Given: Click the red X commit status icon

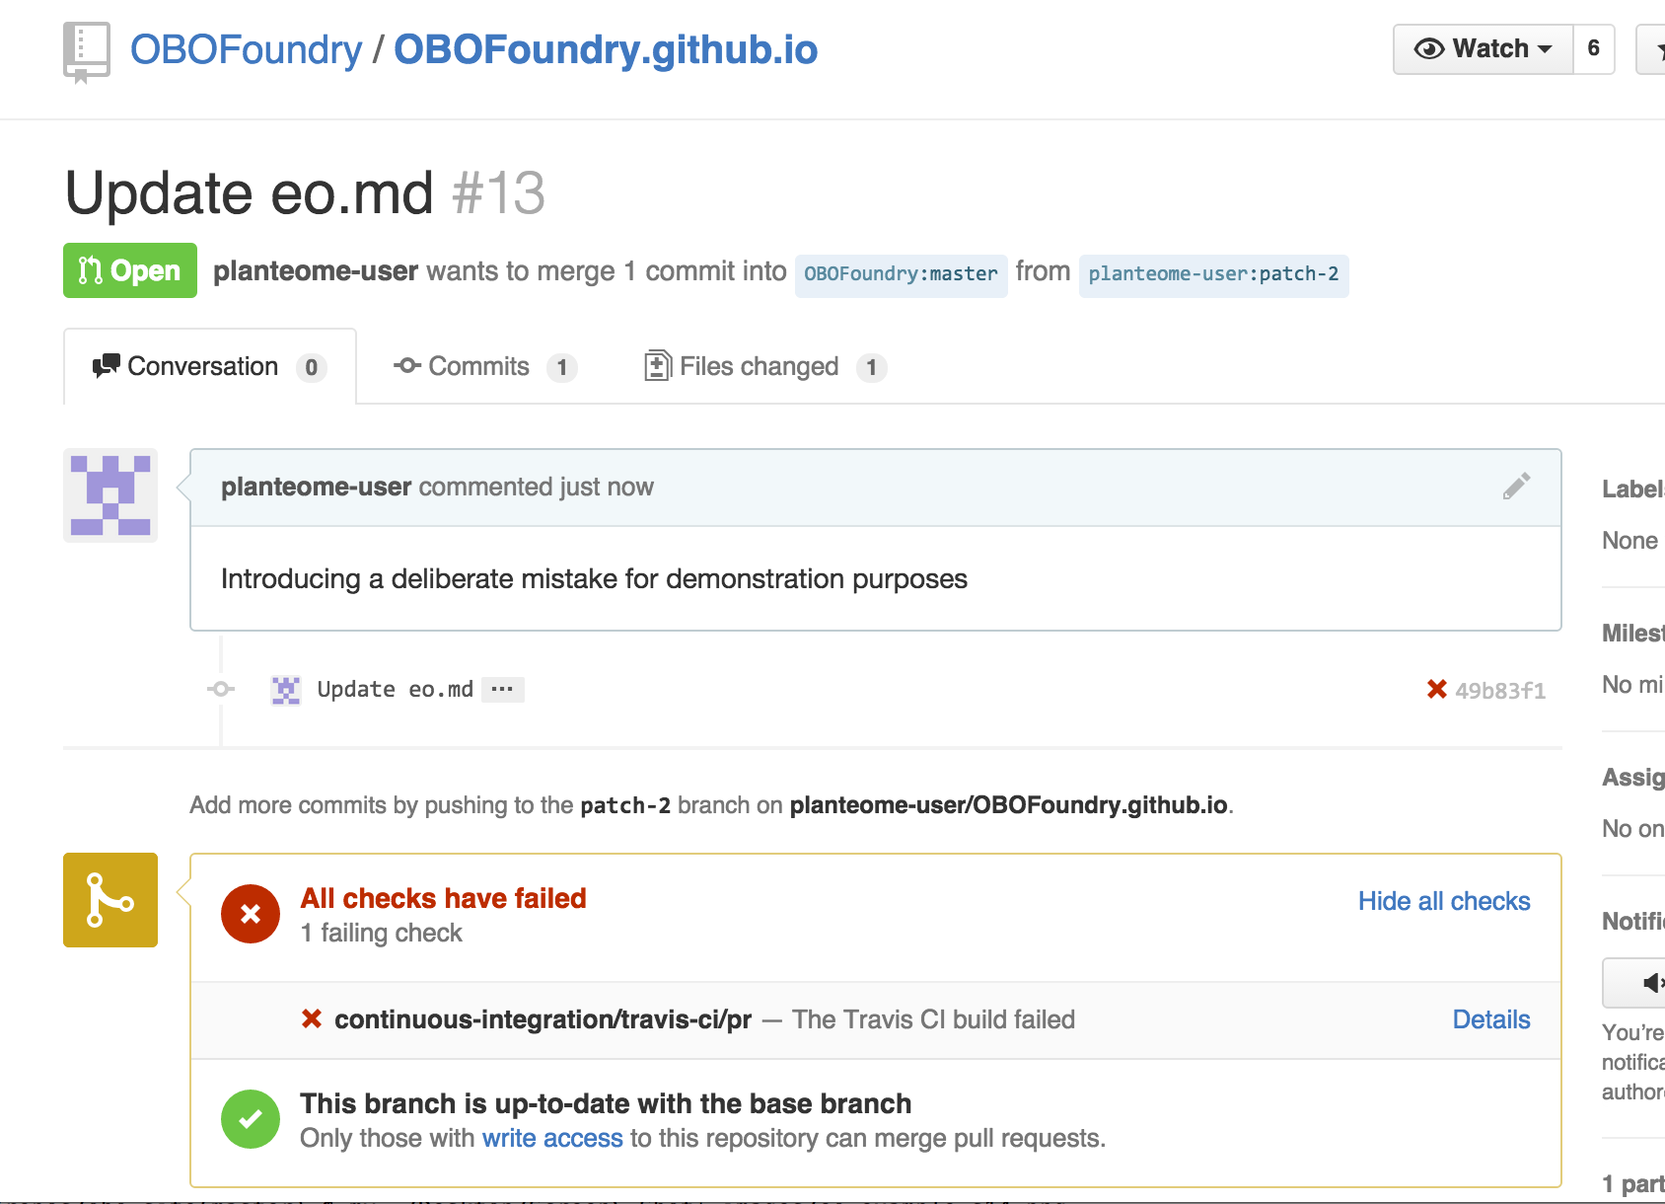Looking at the screenshot, I should coord(1437,689).
